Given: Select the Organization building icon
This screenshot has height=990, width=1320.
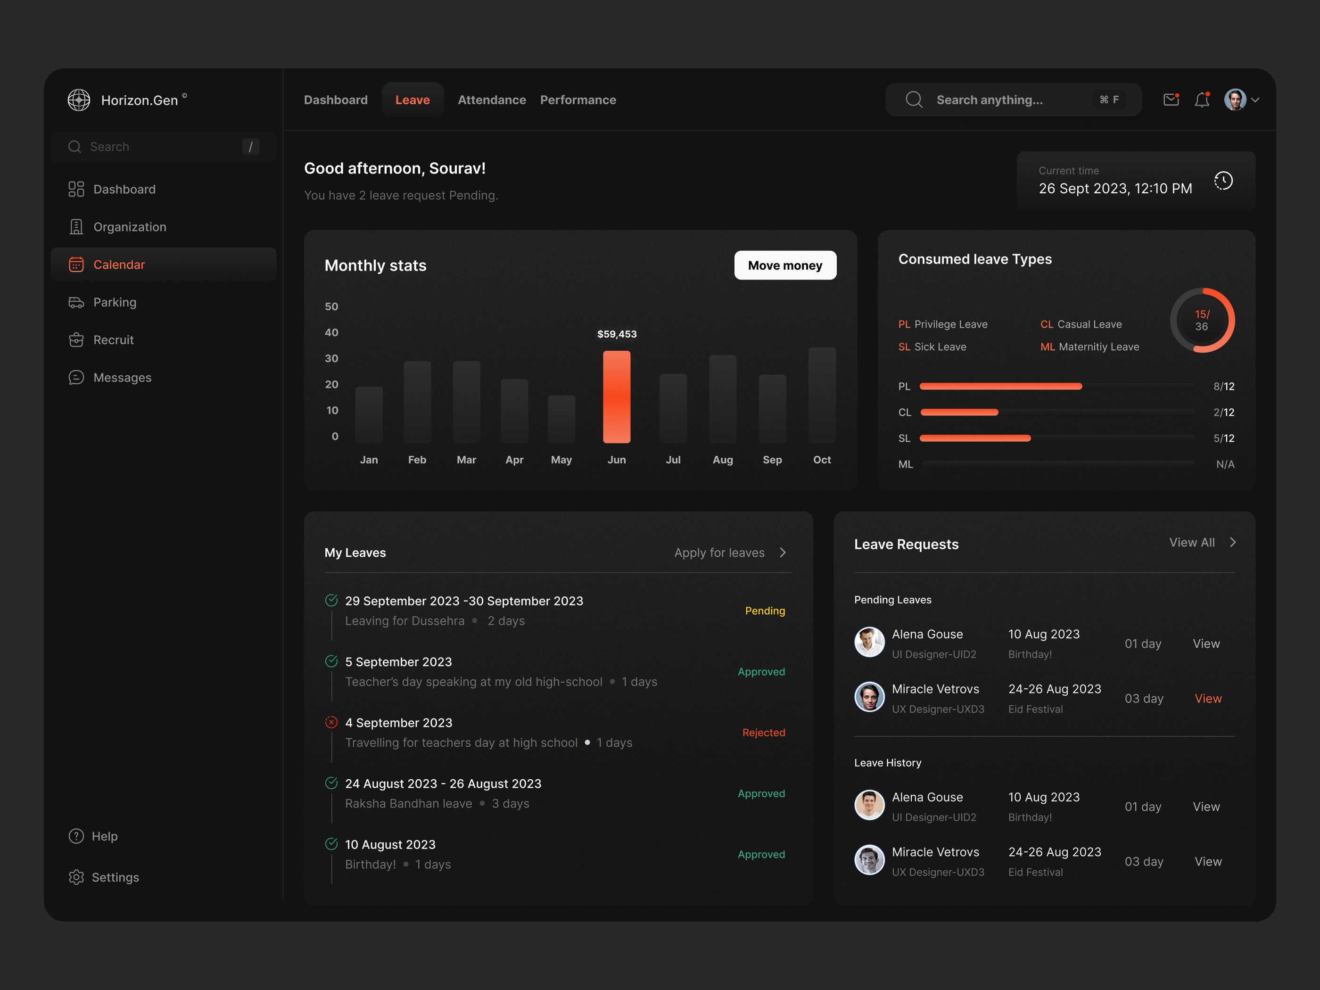Looking at the screenshot, I should [x=76, y=227].
